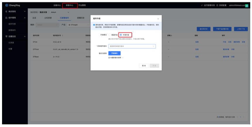This screenshot has height=127, width=252.
Task: Open 仪表盘 in sidebar
Action: [11, 43]
